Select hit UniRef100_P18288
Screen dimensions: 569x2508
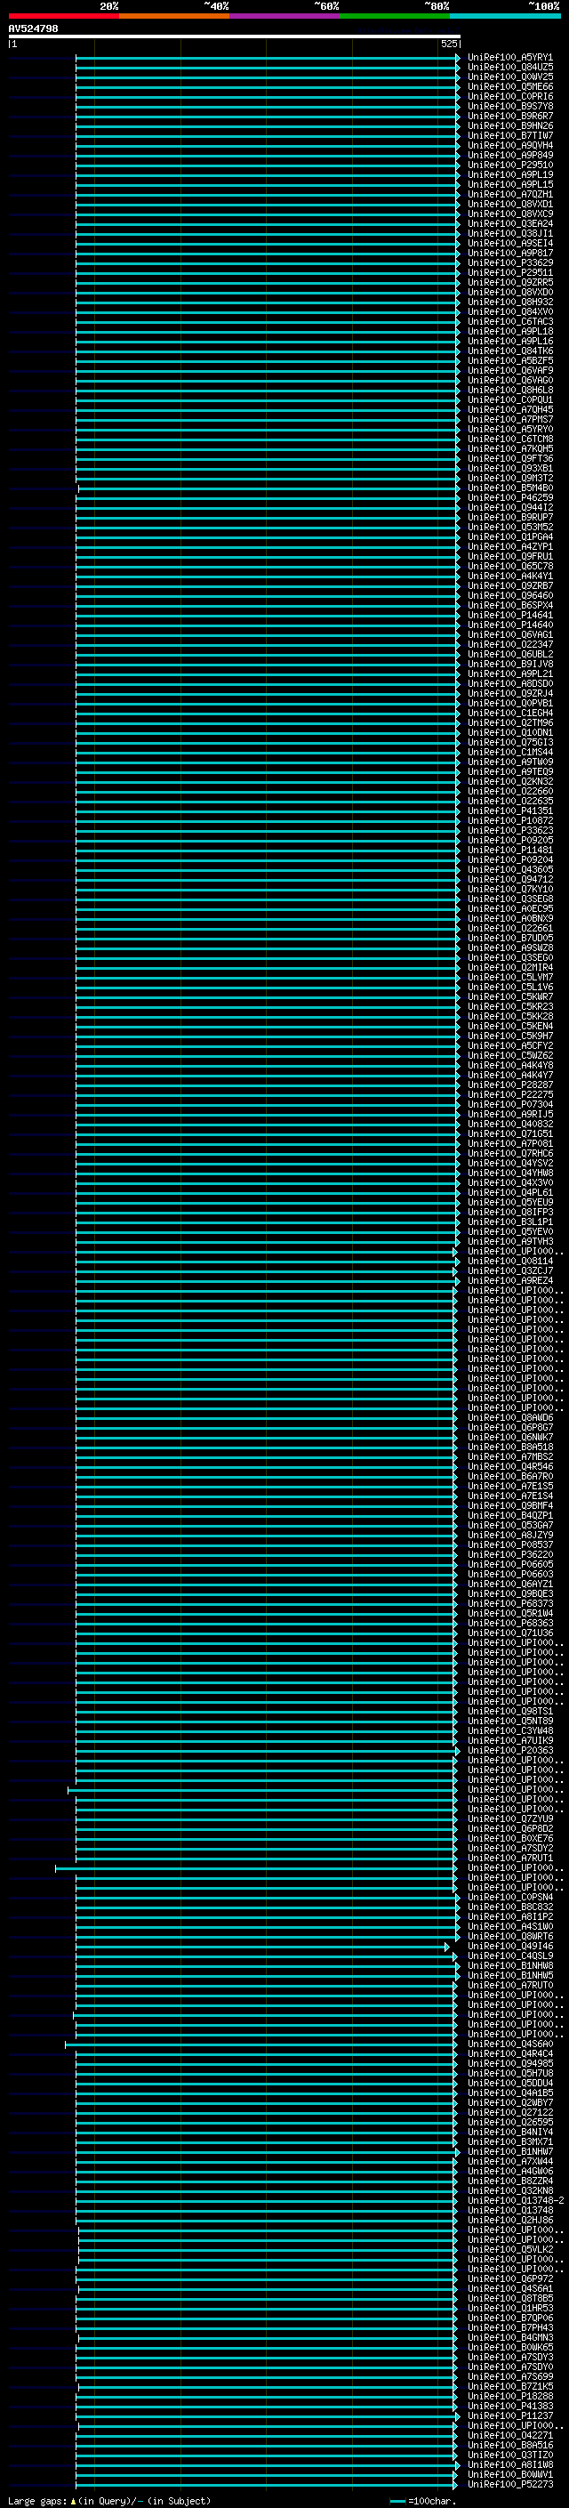[x=509, y=2395]
